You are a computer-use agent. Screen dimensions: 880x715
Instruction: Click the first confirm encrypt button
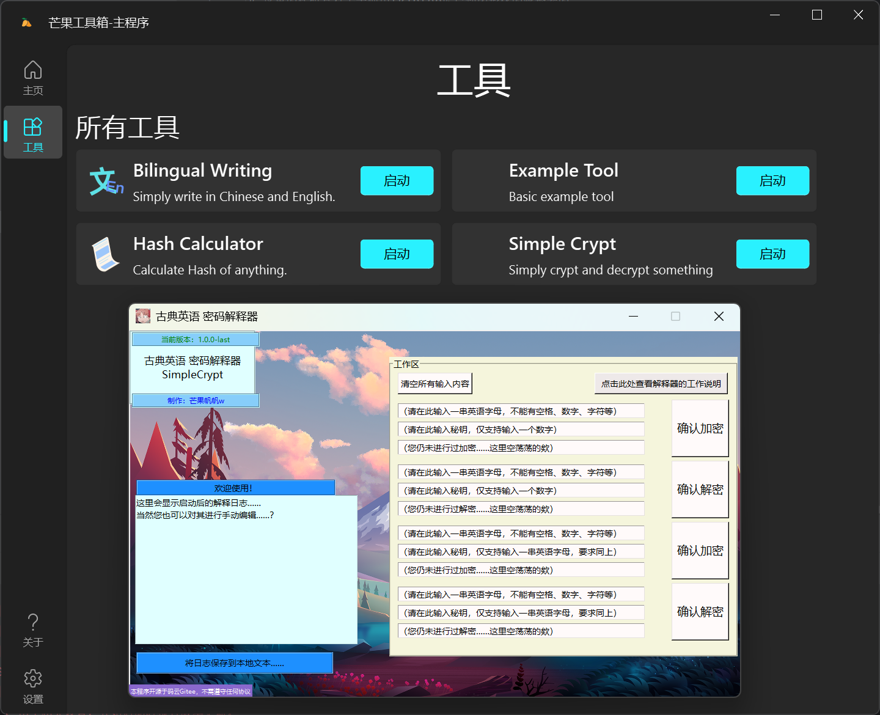tap(700, 428)
